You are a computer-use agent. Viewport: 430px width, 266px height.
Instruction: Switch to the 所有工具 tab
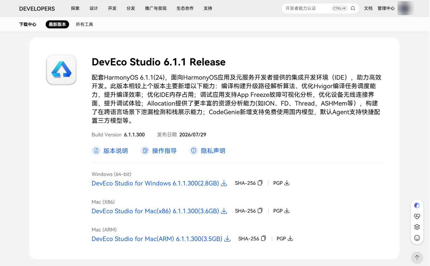(x=85, y=24)
